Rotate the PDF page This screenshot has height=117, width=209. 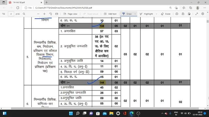(51, 14)
